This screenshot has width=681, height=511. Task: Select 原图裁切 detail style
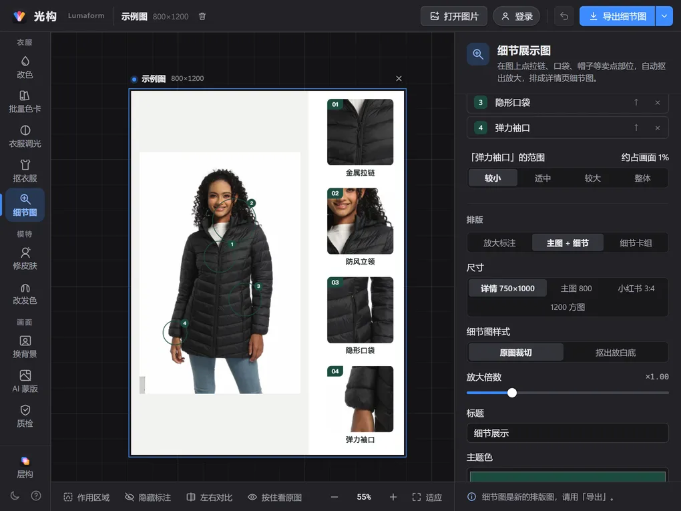coord(515,353)
